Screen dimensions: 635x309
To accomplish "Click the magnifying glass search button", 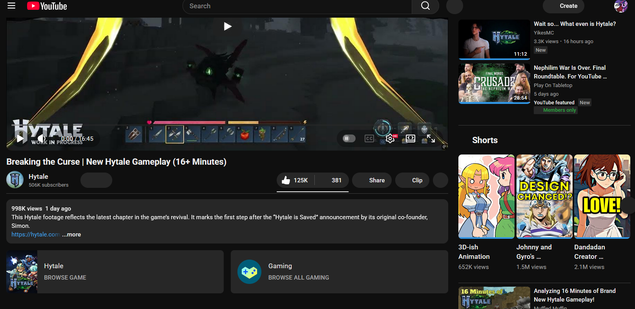I will pos(425,6).
